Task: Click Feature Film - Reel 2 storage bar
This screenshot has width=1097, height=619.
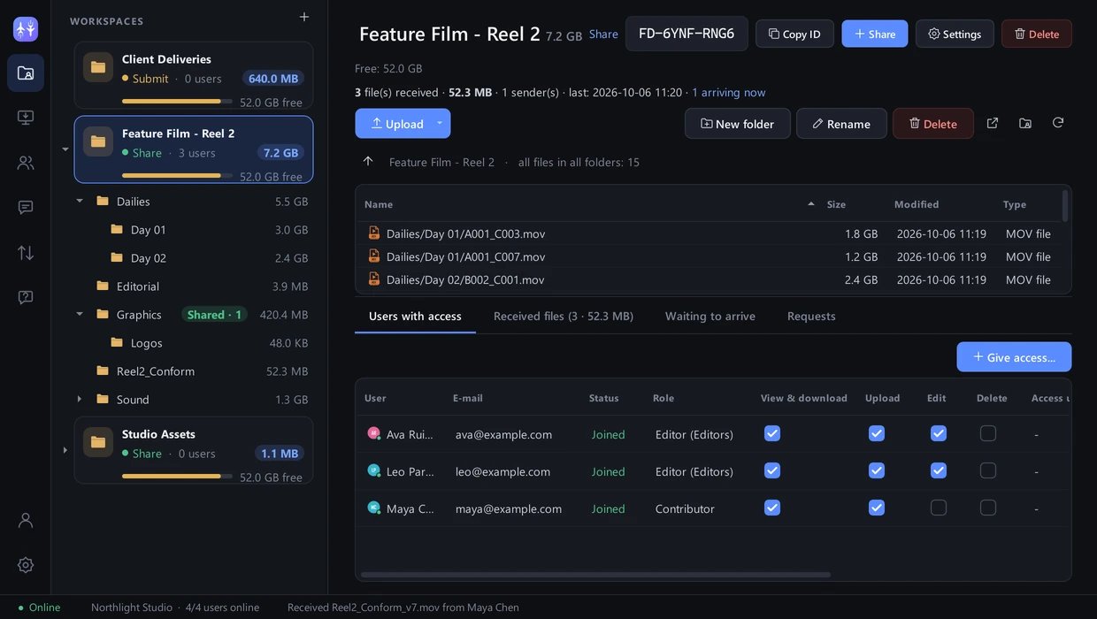Action: coord(177,176)
